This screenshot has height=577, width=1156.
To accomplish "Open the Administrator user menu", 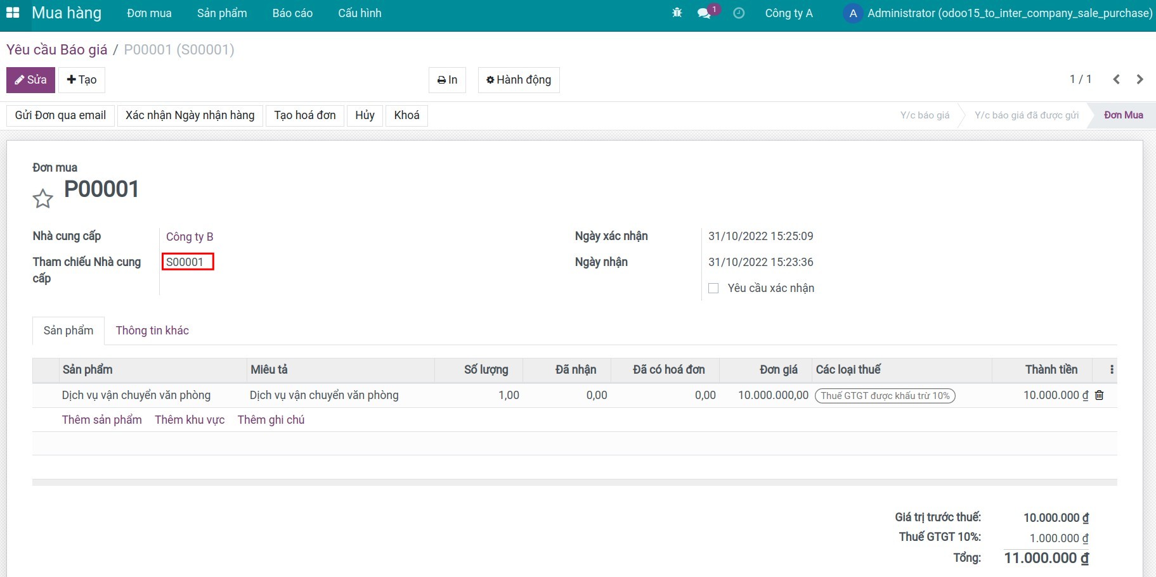I will pyautogui.click(x=998, y=13).
